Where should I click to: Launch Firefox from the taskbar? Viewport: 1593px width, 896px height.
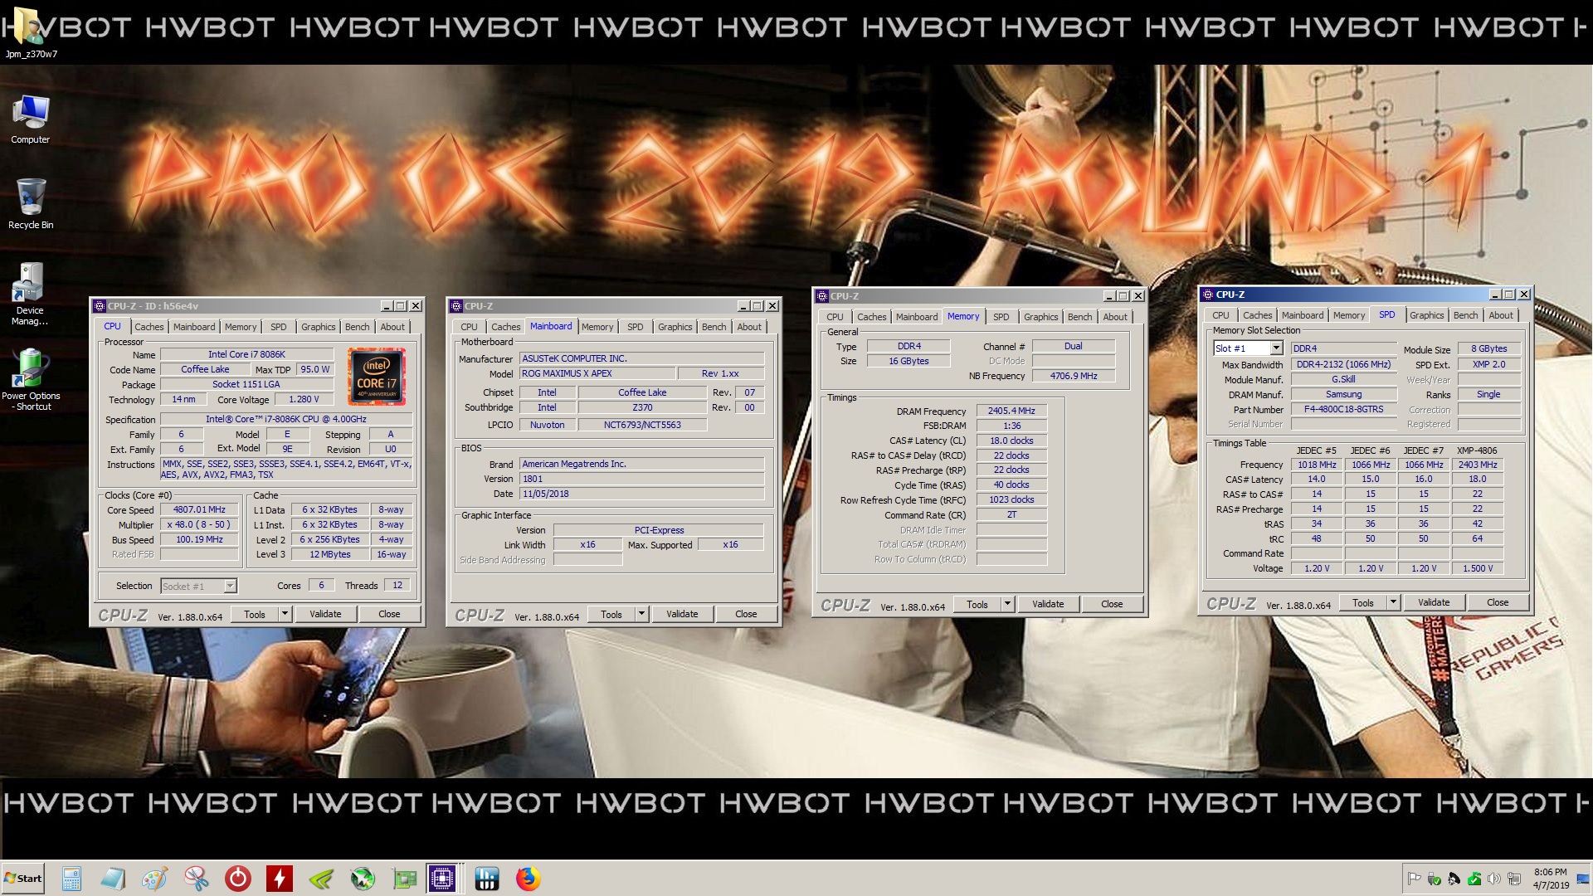(x=528, y=879)
